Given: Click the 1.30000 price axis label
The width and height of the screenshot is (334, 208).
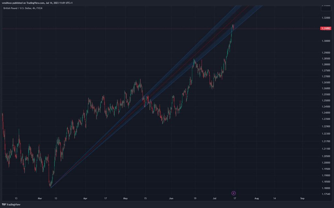Looking at the screenshot, I should coord(326,41).
